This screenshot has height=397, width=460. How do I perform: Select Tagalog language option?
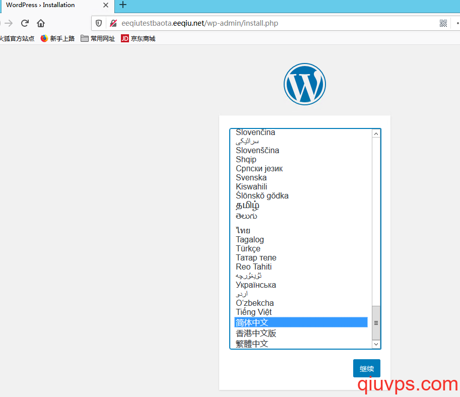(301, 239)
